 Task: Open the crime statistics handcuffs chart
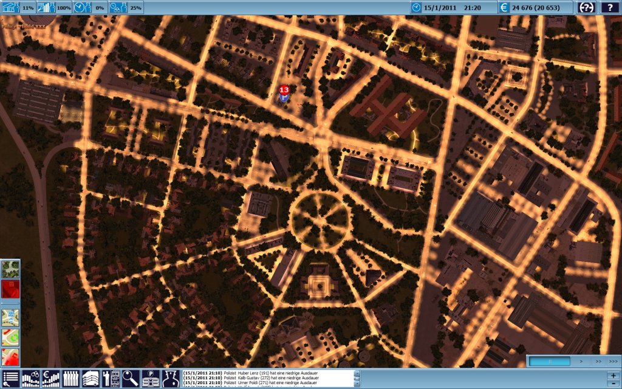coord(30,378)
